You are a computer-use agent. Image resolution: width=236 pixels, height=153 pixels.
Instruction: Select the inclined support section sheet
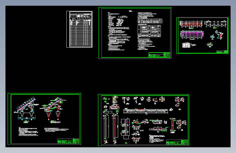[x=44, y=119]
